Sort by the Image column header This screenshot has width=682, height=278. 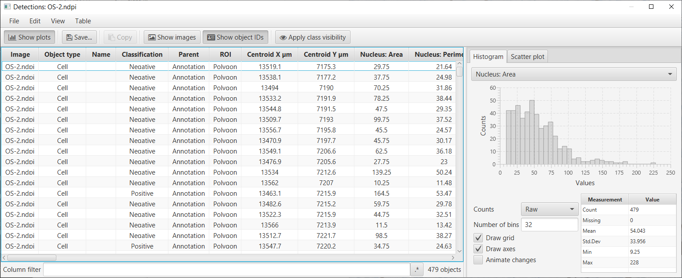pos(20,55)
